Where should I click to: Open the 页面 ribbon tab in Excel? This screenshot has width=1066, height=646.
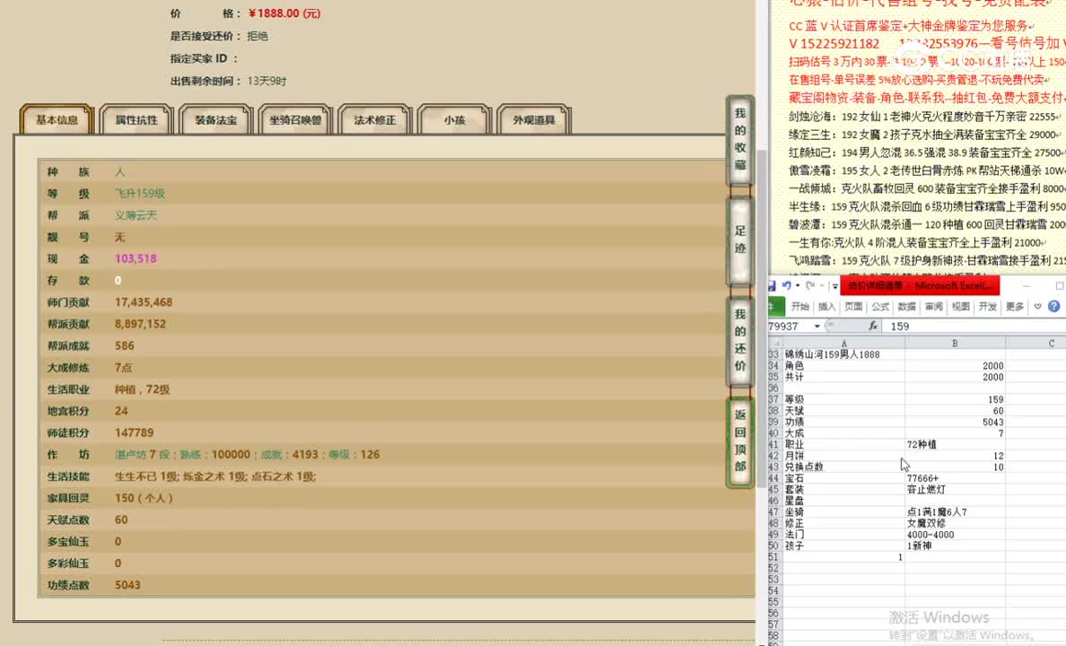(853, 307)
